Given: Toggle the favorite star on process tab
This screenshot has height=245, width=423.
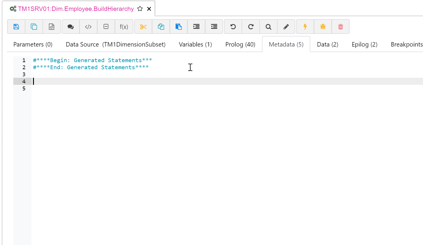Looking at the screenshot, I should click(140, 9).
